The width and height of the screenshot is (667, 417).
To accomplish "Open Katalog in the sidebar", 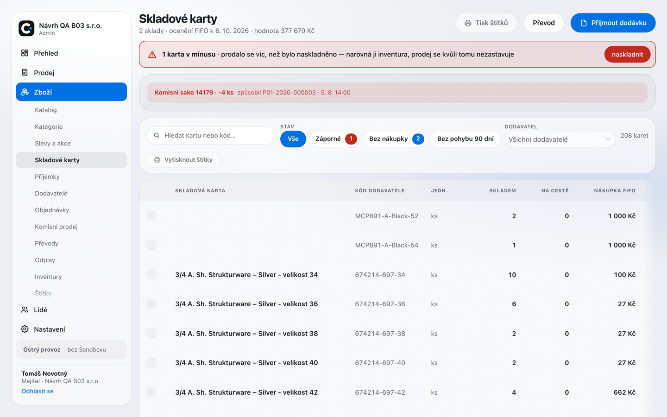I will click(x=71, y=110).
